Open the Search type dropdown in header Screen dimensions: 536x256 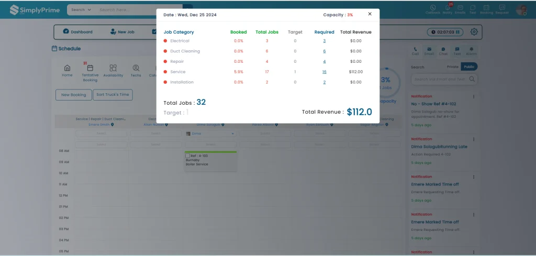[x=81, y=9]
